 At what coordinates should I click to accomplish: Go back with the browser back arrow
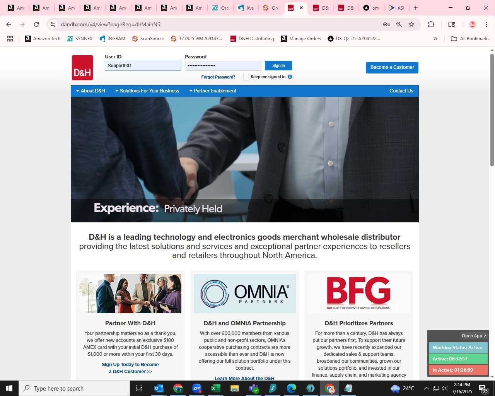coord(9,24)
